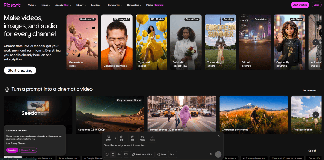This screenshot has height=160, width=324.
Task: Open Your Privacy Choices link
Action: pyautogui.click(x=16, y=143)
